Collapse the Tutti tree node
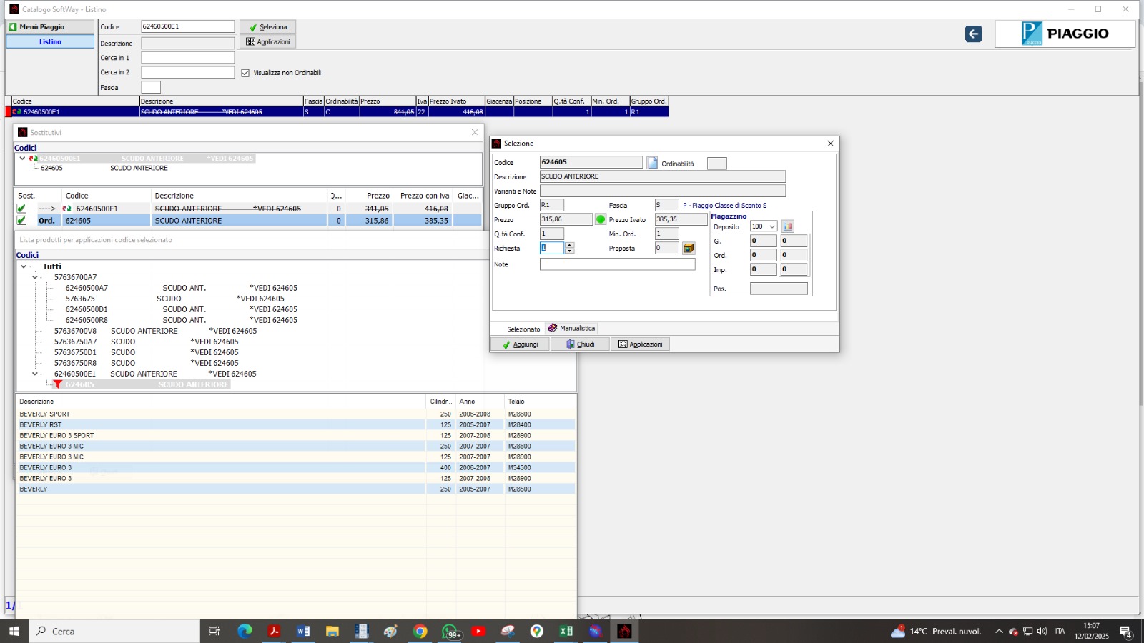 click(24, 266)
